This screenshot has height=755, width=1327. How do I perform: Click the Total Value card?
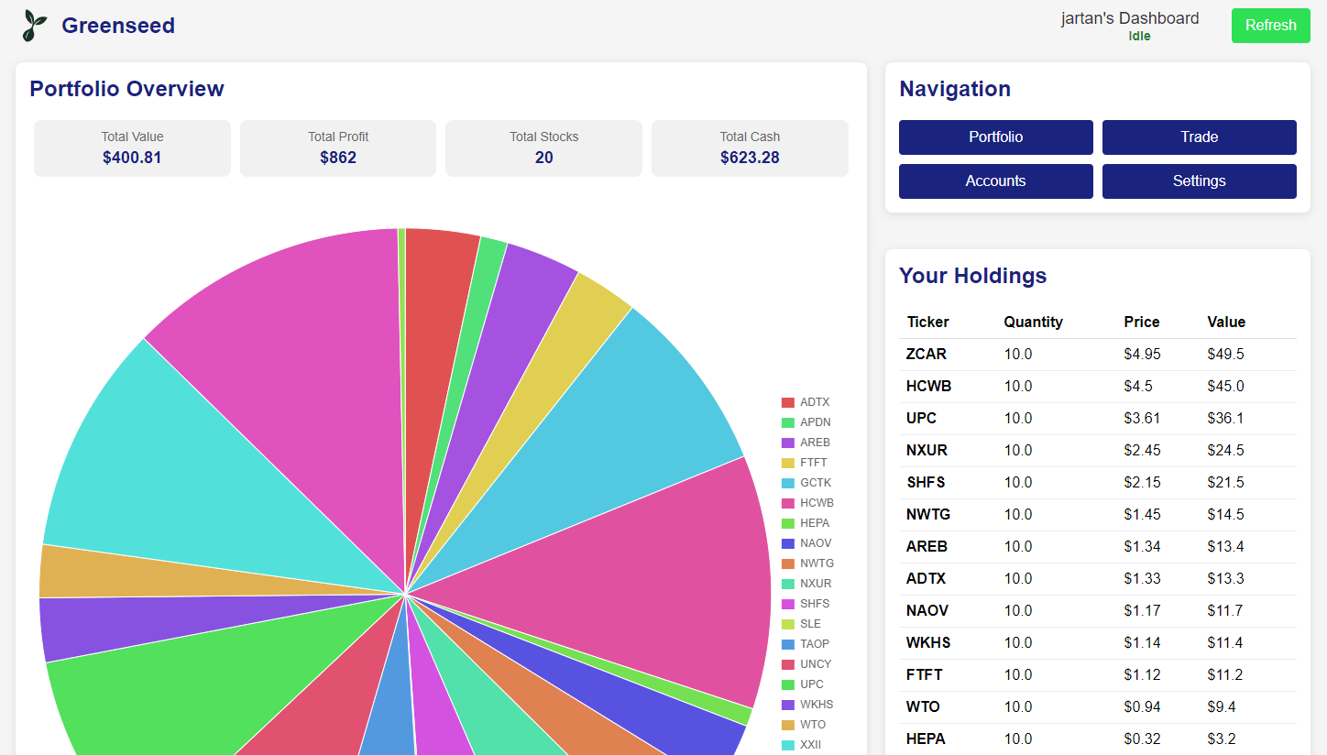point(132,148)
